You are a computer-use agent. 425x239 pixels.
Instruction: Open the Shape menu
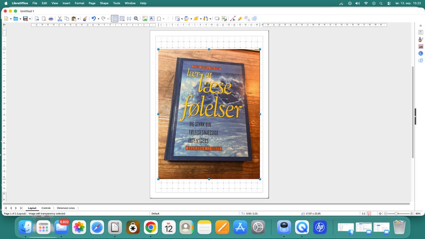tap(104, 3)
